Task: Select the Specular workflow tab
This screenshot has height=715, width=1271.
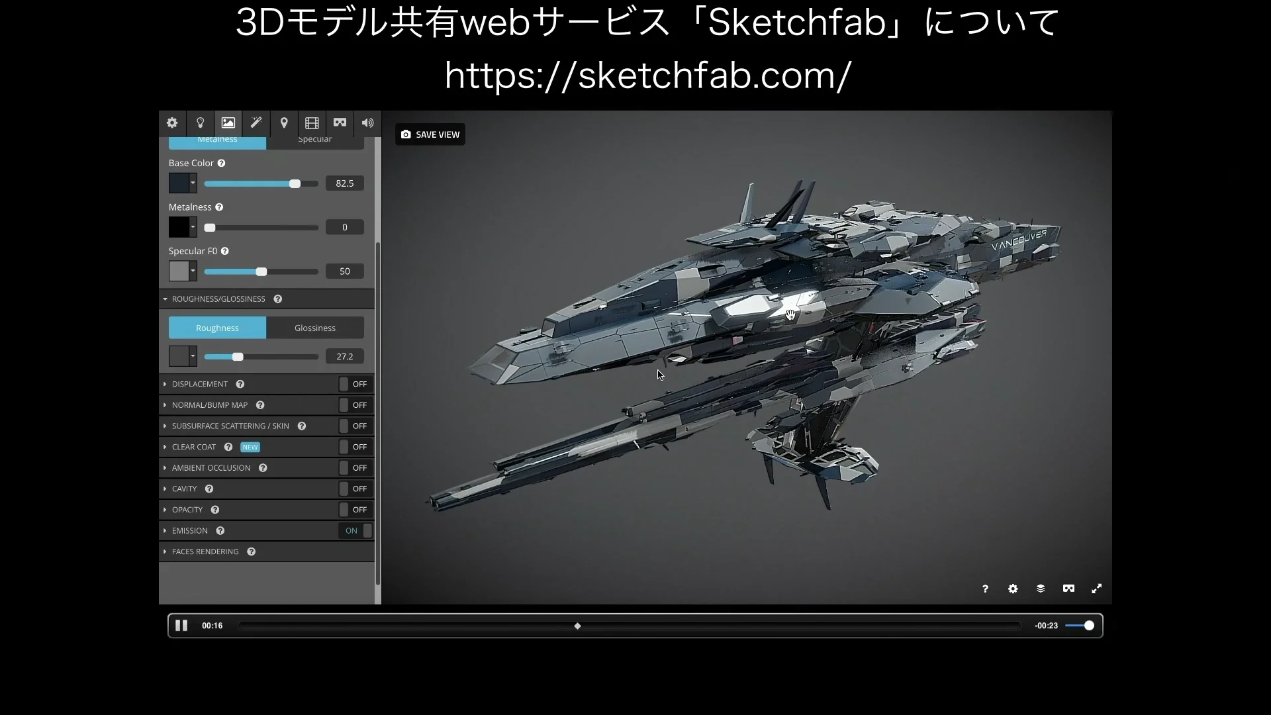Action: (315, 142)
